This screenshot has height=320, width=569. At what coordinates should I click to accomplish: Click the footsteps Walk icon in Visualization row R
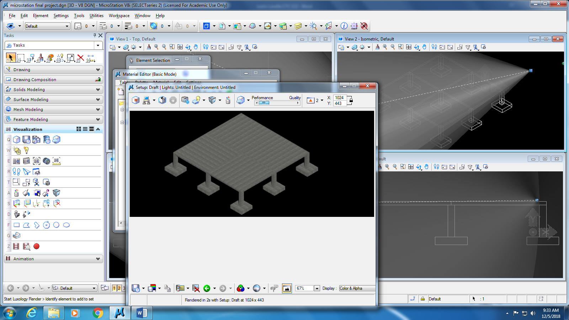point(16,172)
